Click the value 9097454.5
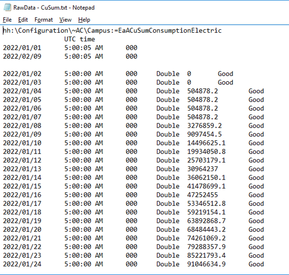Viewport: 289px width, 275px height. click(205, 135)
